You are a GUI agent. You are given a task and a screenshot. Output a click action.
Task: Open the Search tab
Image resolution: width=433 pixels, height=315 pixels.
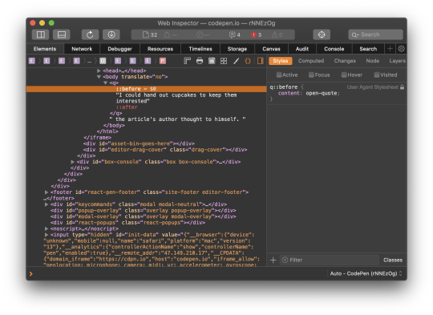[368, 49]
